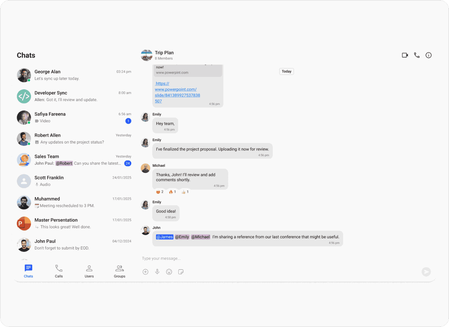Open the Sales Team chat

pos(74,160)
